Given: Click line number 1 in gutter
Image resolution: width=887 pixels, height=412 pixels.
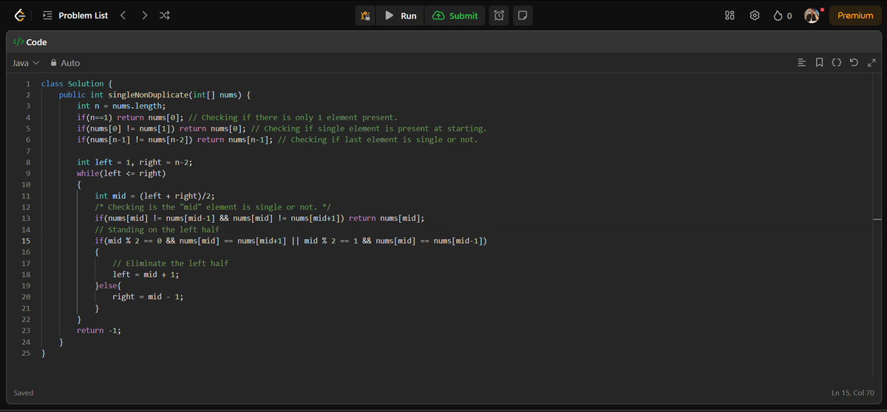Looking at the screenshot, I should tap(27, 84).
